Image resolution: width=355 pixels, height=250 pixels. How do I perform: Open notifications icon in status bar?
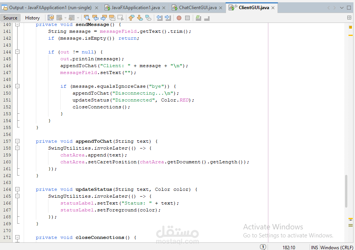click(x=263, y=247)
